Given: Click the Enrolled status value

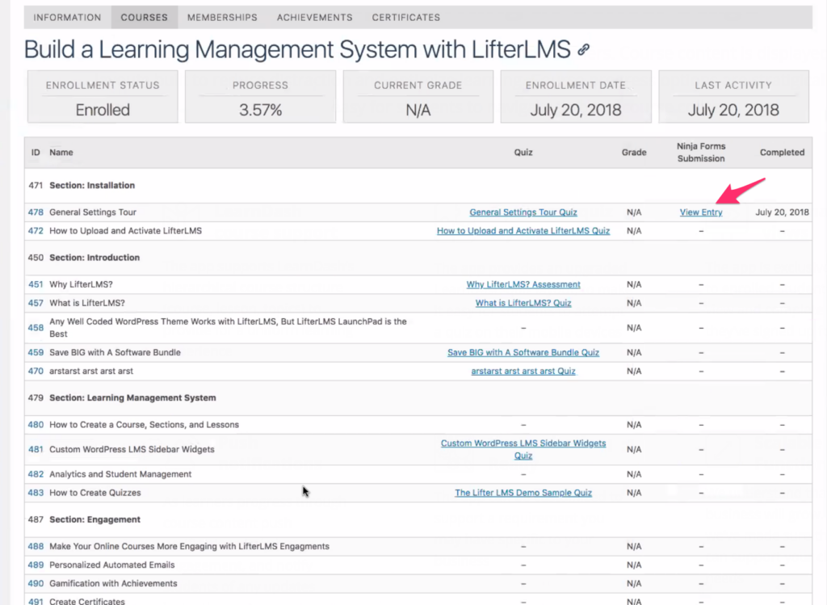Looking at the screenshot, I should coord(103,110).
